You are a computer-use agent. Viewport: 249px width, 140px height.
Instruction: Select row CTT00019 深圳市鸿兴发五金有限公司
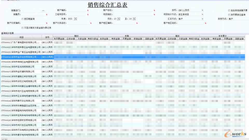123,125
